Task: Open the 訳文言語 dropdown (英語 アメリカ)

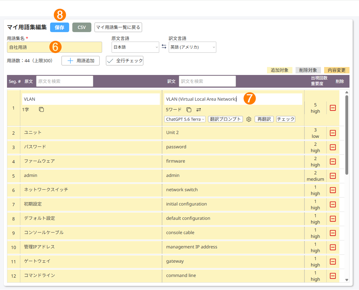Action: click(x=192, y=47)
